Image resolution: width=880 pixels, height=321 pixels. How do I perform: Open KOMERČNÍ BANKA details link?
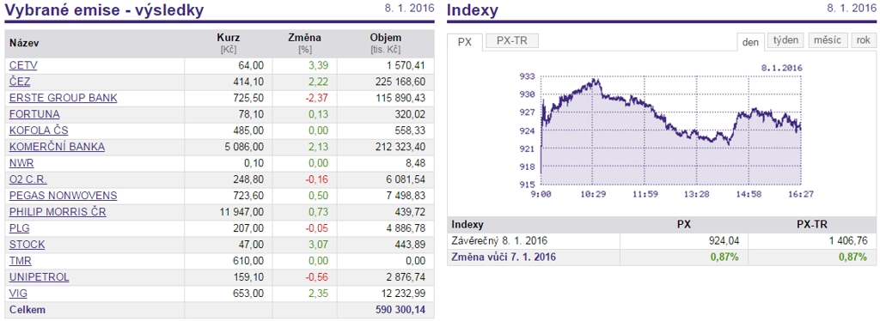[58, 147]
